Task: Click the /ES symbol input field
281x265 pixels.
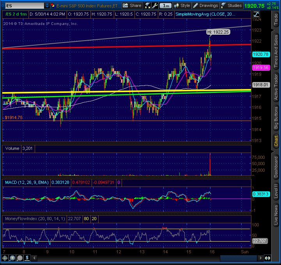Action: [25, 6]
